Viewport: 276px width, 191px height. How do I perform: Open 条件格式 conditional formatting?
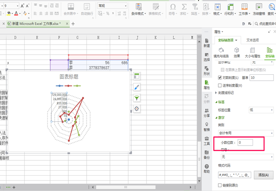point(138,9)
